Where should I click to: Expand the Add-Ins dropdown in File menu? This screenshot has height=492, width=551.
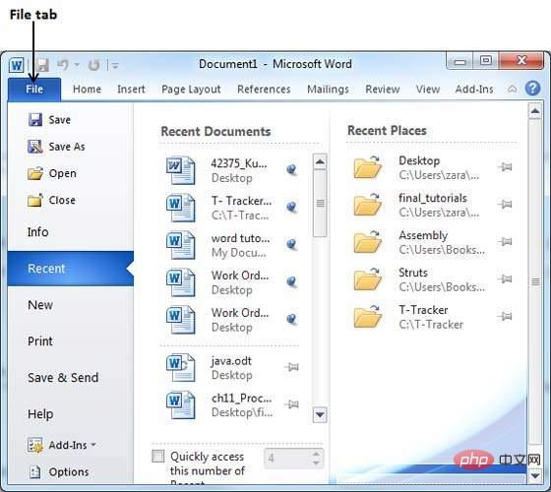(x=93, y=444)
